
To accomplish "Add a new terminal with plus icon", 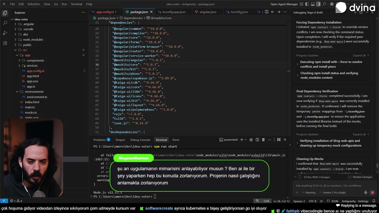I will pos(242,140).
